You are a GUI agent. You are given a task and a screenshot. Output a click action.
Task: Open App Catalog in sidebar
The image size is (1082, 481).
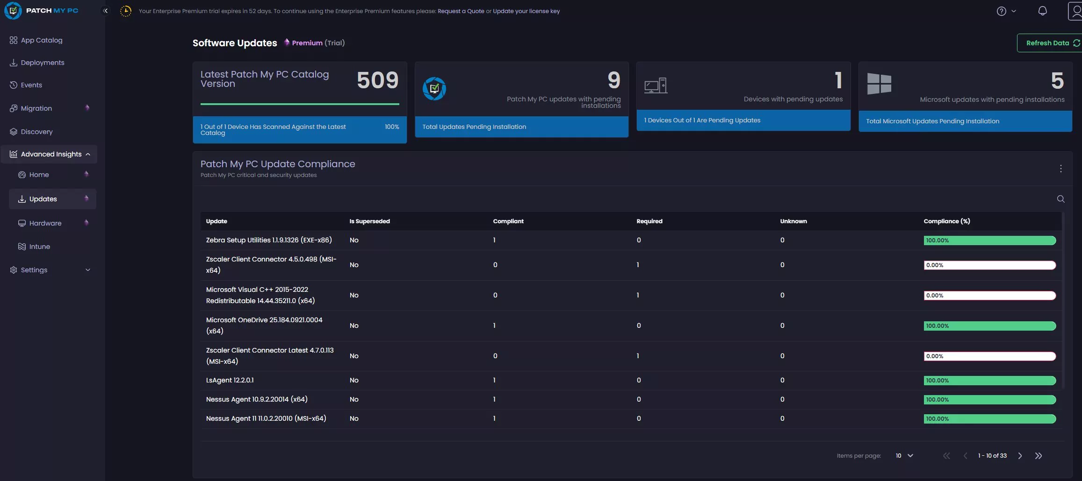pyautogui.click(x=42, y=40)
